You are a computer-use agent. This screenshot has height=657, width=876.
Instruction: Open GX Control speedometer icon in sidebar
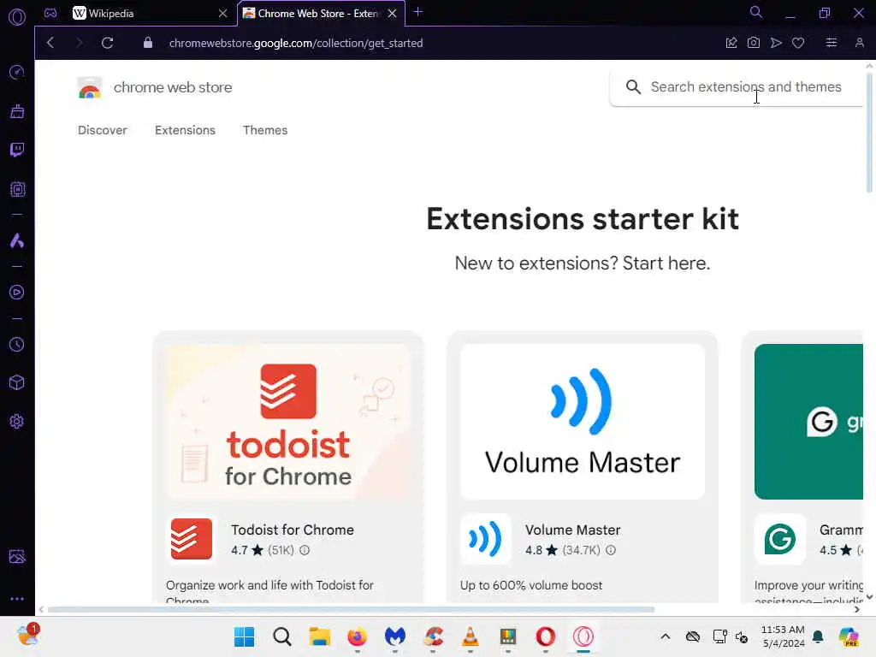[x=17, y=73]
